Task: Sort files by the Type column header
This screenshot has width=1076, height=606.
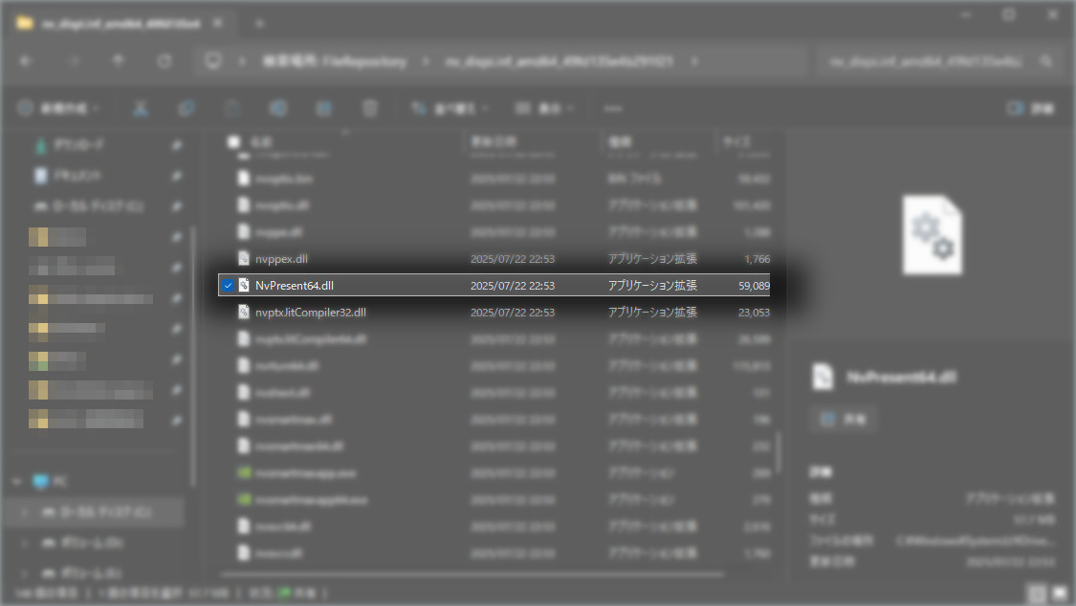Action: click(620, 141)
